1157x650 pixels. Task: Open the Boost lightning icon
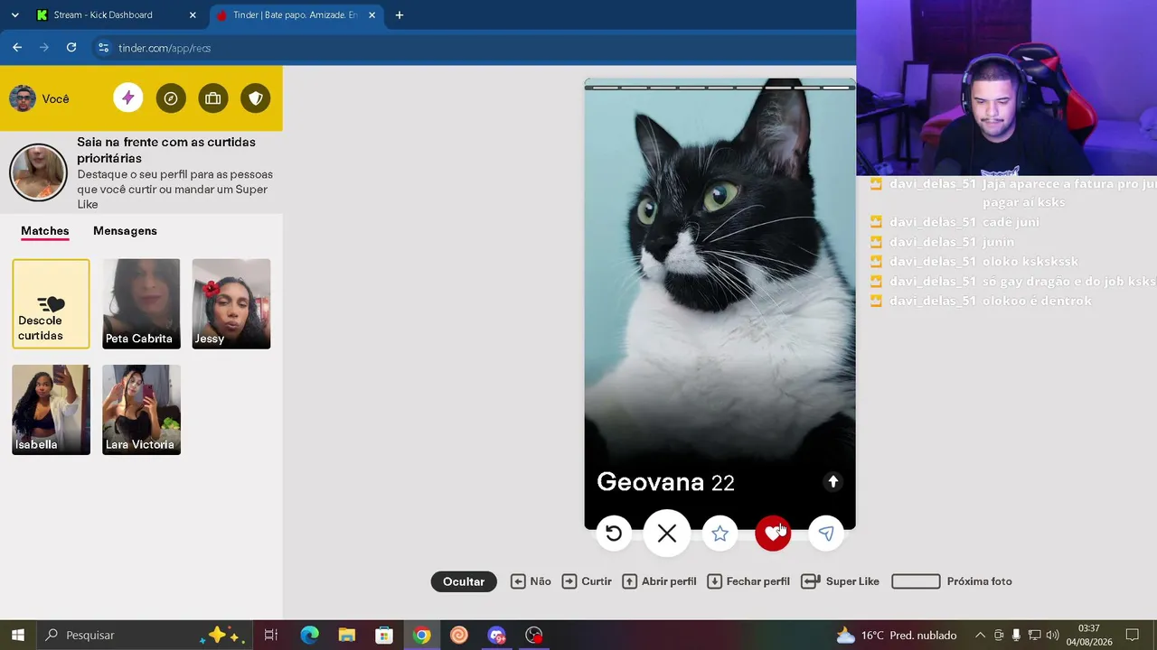pos(128,98)
